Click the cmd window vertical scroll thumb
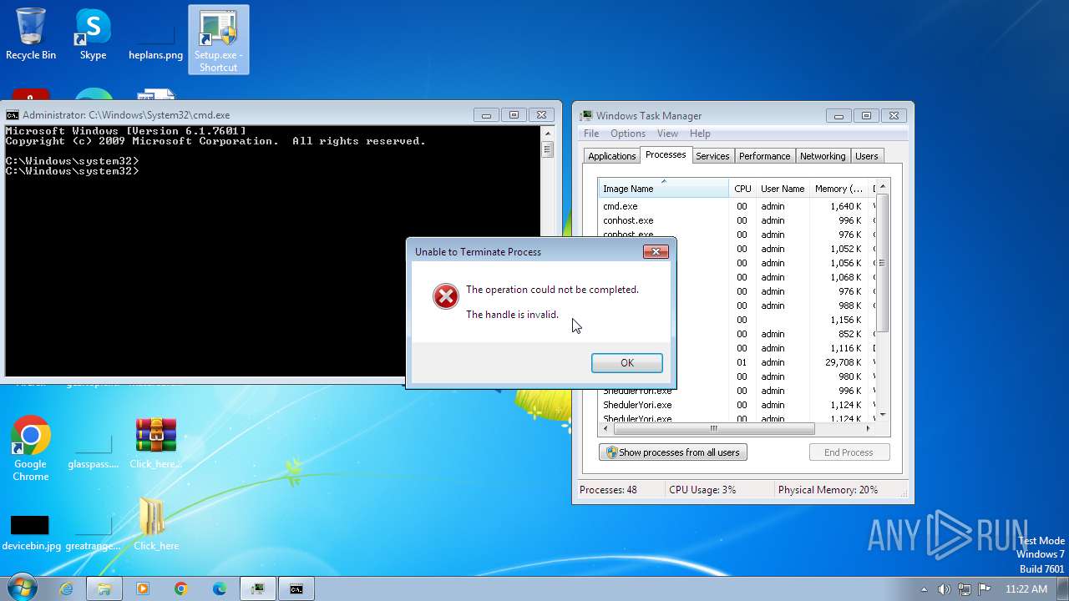The height and width of the screenshot is (601, 1069). (548, 149)
